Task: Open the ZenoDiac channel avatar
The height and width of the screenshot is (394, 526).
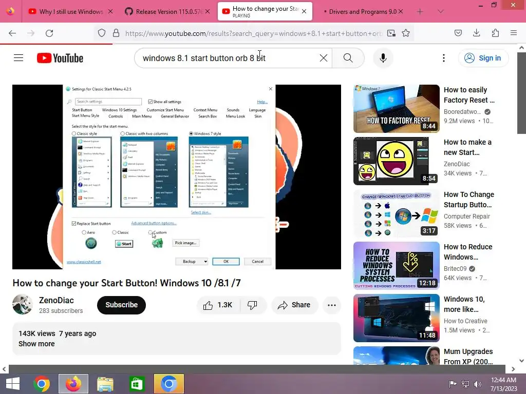Action: (x=23, y=304)
